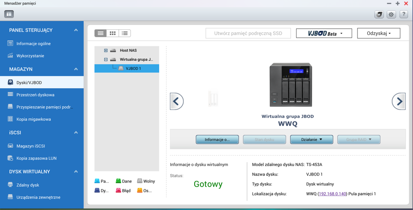Switch to the grid view mode
This screenshot has height=210, width=413.
click(113, 33)
